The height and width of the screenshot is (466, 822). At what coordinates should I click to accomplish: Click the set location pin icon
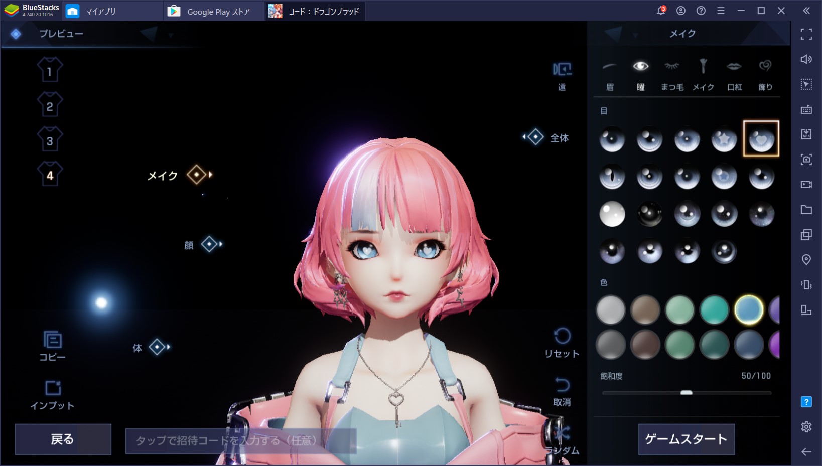806,260
